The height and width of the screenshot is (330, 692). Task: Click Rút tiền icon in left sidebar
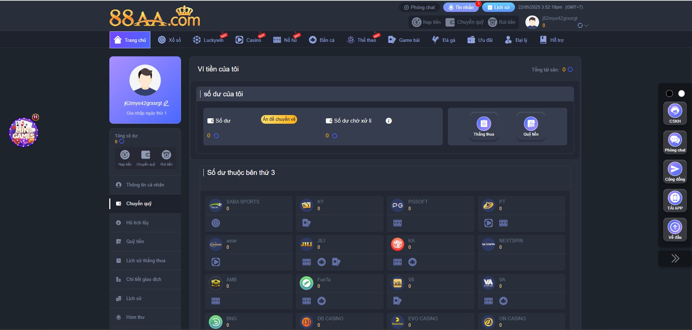[x=166, y=158]
